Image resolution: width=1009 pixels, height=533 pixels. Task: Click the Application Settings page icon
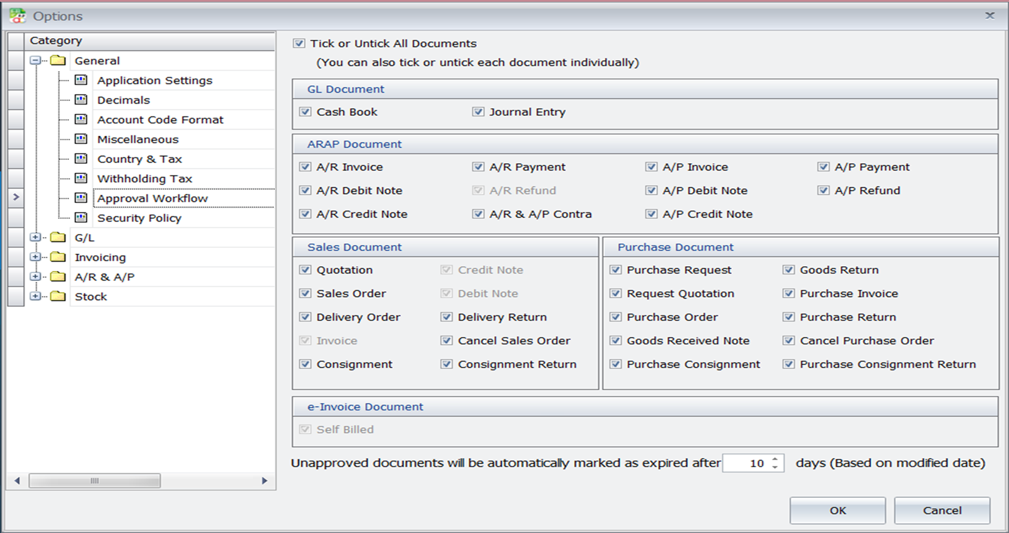click(x=81, y=80)
